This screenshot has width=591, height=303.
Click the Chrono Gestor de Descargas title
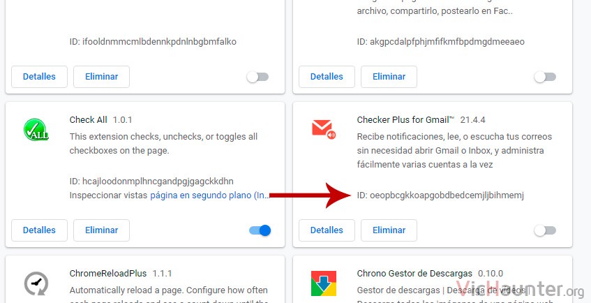(414, 273)
